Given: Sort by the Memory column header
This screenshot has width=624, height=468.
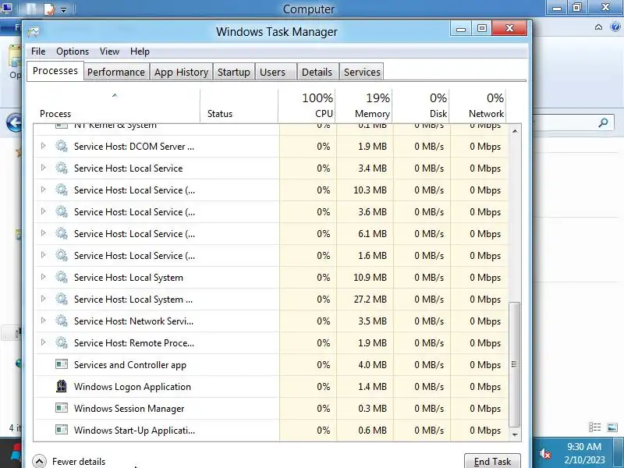Looking at the screenshot, I should tap(363, 105).
